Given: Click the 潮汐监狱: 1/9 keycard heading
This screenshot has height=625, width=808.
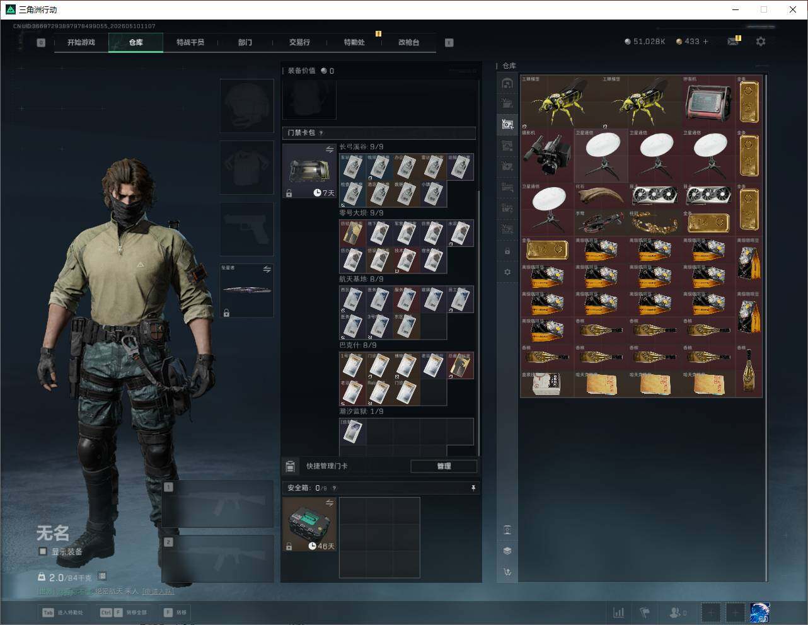Looking at the screenshot, I should point(361,411).
